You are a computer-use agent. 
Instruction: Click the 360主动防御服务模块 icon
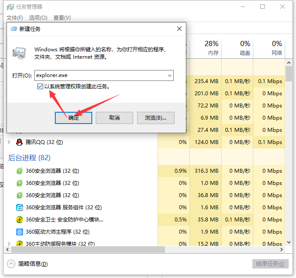pyautogui.click(x=20, y=243)
